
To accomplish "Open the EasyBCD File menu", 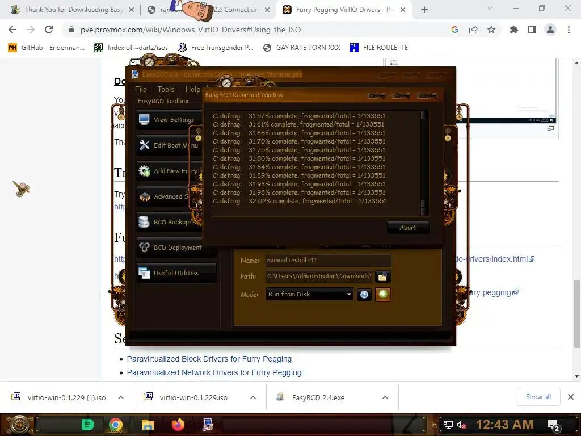I will click(x=141, y=89).
